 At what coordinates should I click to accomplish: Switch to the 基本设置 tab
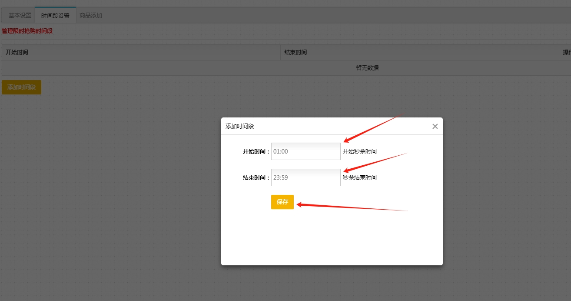pyautogui.click(x=20, y=15)
